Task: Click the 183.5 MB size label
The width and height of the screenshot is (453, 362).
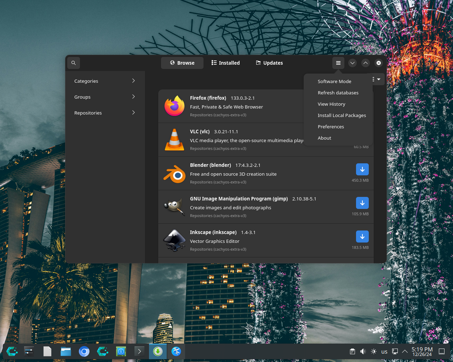Action: (x=360, y=247)
